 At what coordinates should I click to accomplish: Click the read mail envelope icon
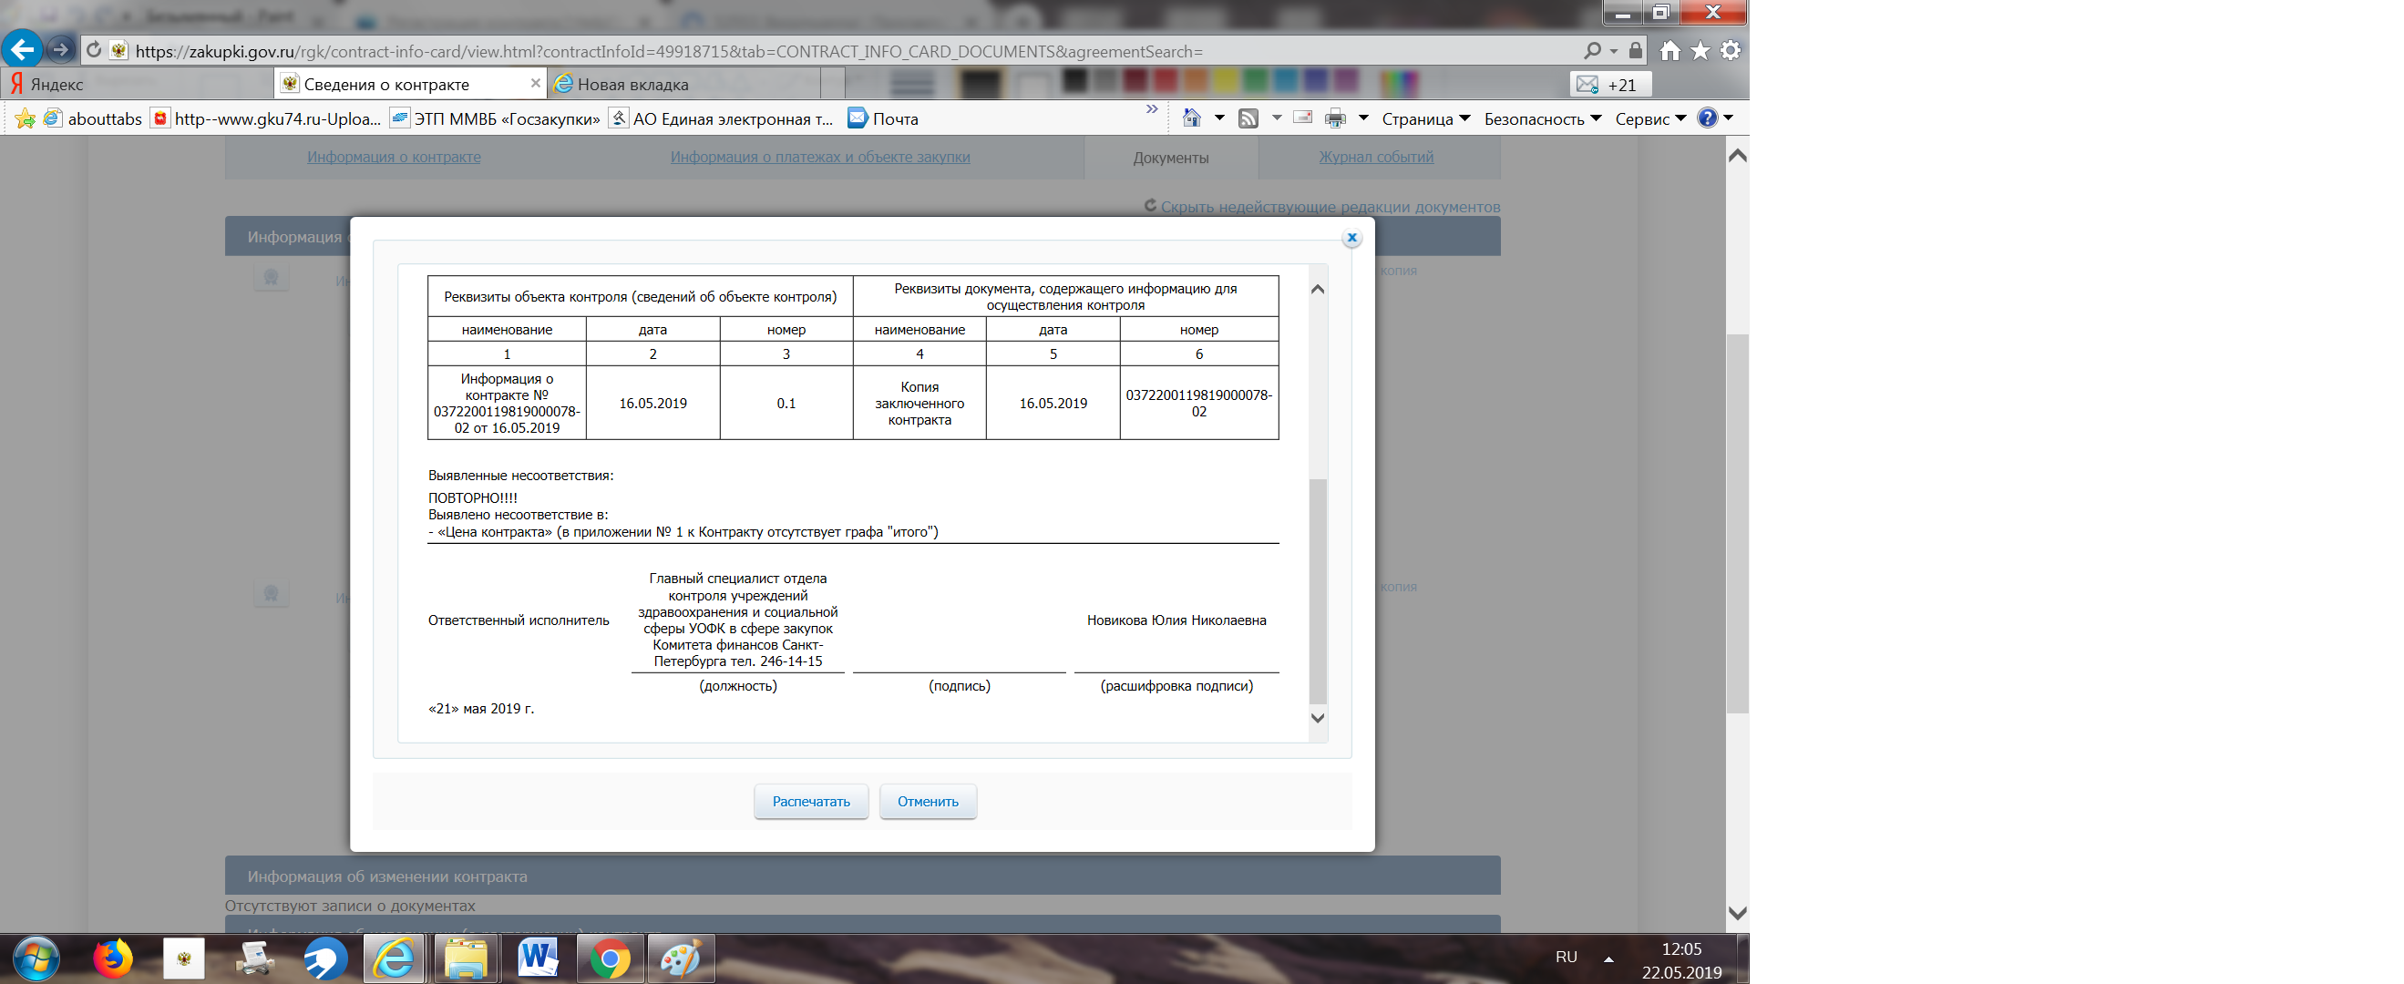pyautogui.click(x=1304, y=118)
